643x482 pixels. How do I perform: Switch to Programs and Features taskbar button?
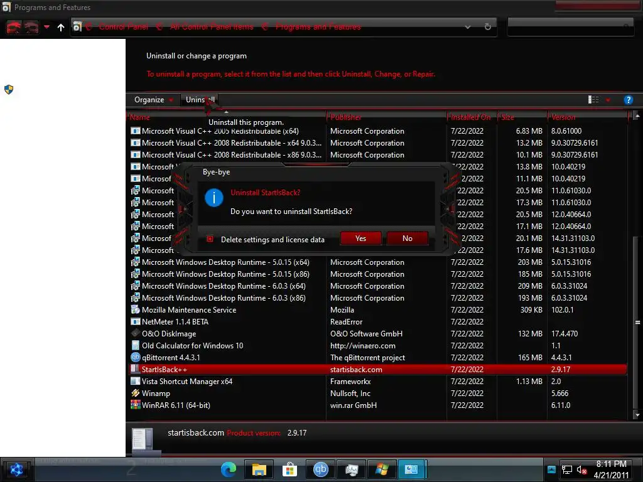pyautogui.click(x=412, y=469)
